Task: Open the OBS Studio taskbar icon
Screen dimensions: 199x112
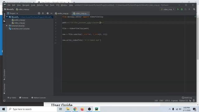Action: pyautogui.click(x=89, y=109)
